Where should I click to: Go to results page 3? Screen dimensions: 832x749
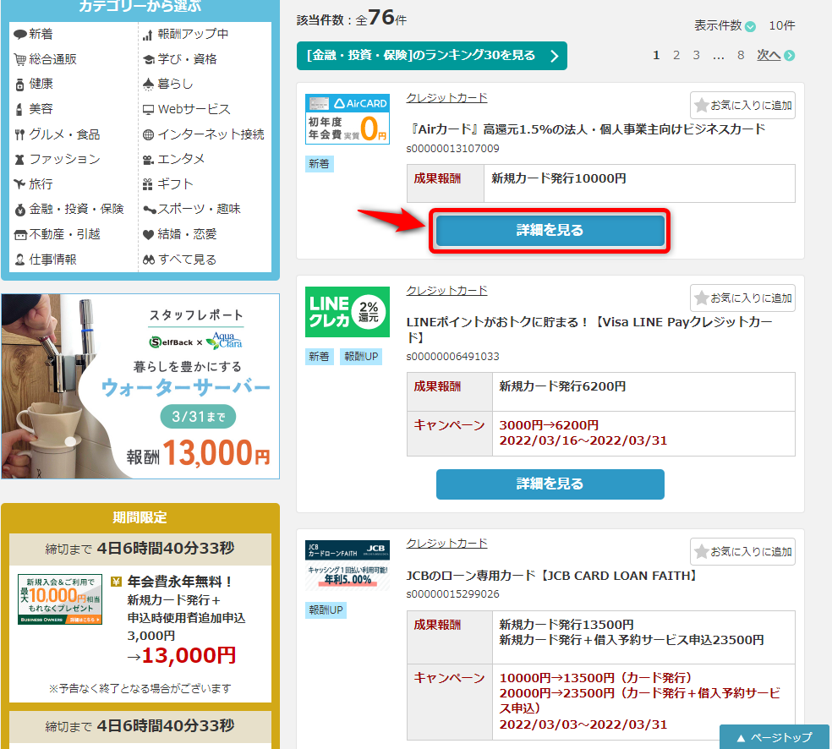click(x=696, y=55)
